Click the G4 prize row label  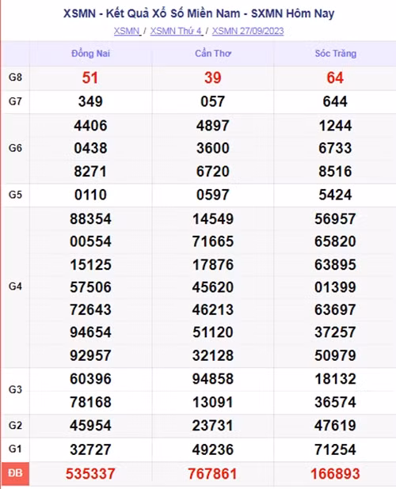pyautogui.click(x=15, y=286)
